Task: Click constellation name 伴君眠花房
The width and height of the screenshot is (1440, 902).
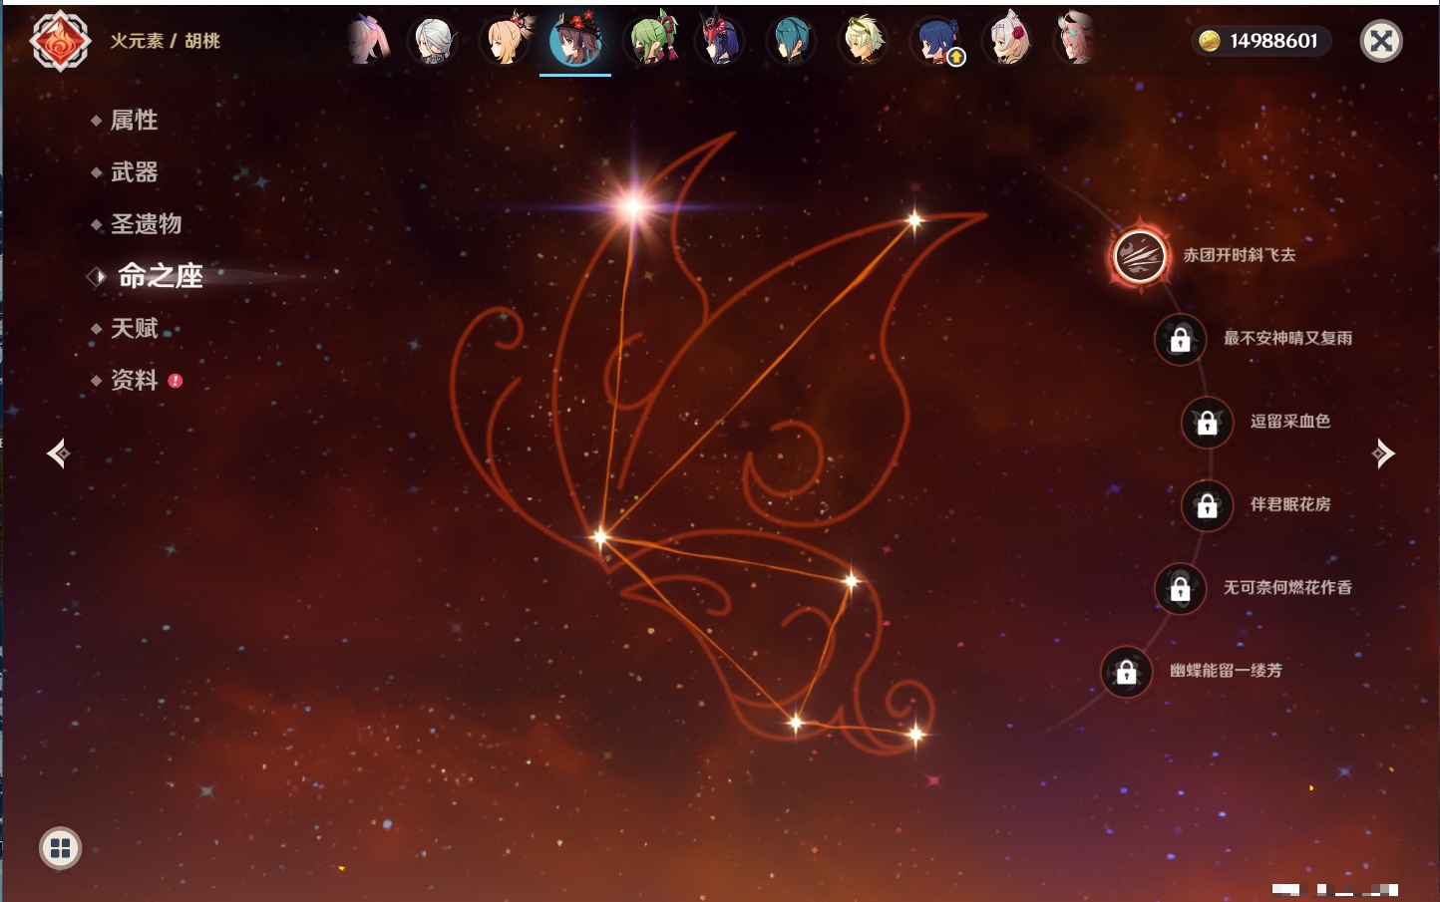Action: tap(1290, 504)
